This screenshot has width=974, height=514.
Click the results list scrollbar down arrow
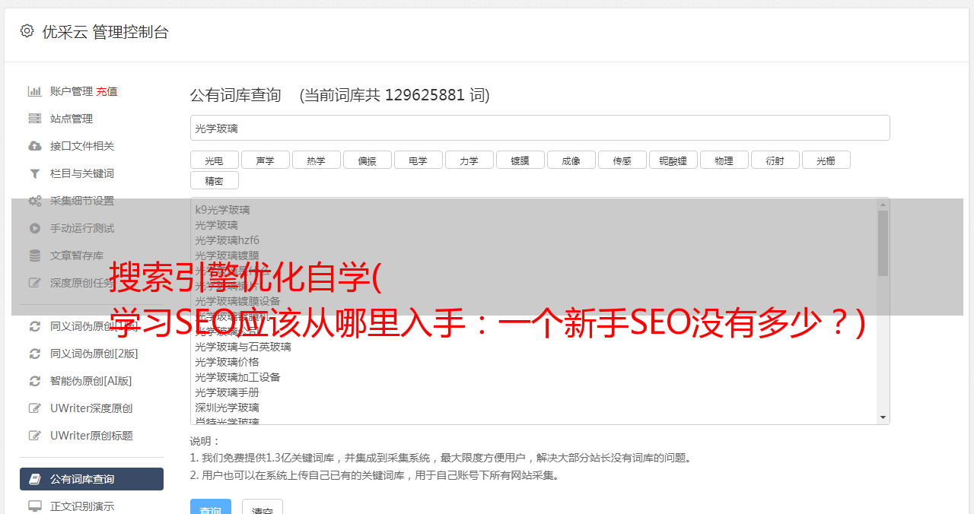883,417
